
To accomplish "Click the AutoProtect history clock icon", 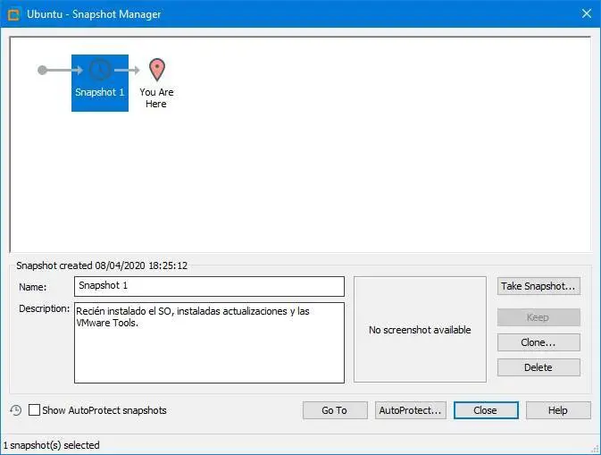I will click(x=16, y=410).
